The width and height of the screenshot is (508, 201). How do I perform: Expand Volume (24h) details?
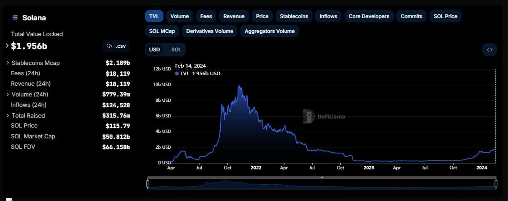point(8,94)
